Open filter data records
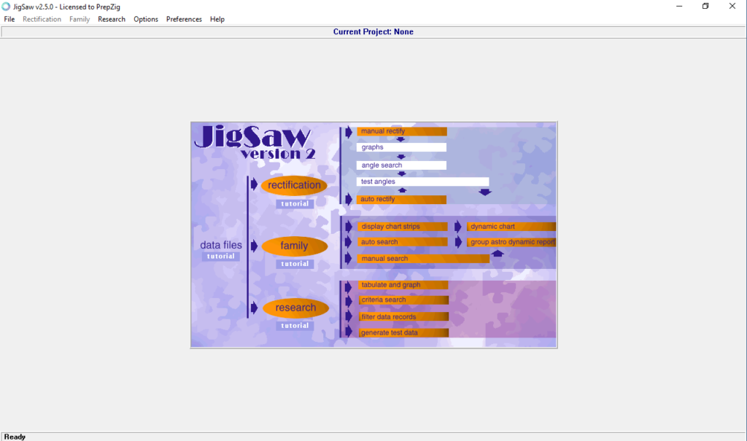 tap(403, 316)
